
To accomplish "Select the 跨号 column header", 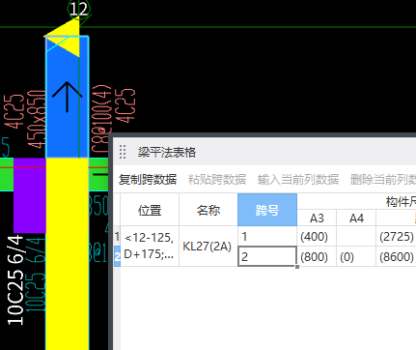I will click(267, 210).
